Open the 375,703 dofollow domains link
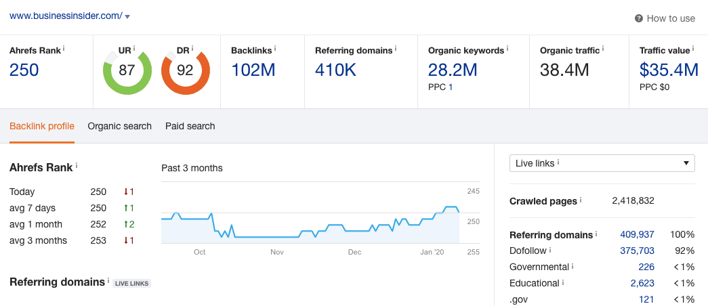This screenshot has width=708, height=306. 637,251
